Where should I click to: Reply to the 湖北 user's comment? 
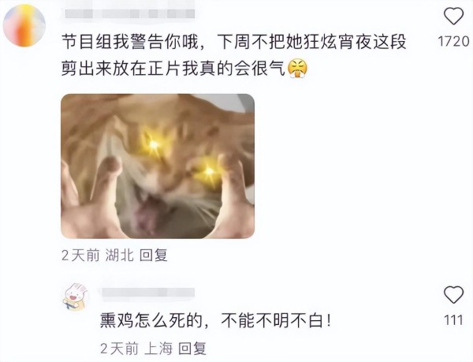[154, 256]
